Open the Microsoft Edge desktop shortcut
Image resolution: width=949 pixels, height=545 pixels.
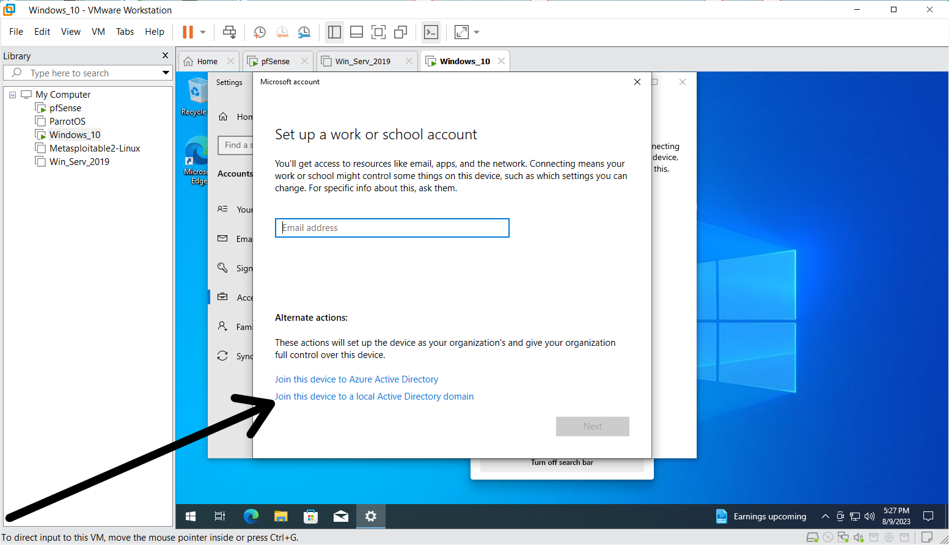(197, 160)
